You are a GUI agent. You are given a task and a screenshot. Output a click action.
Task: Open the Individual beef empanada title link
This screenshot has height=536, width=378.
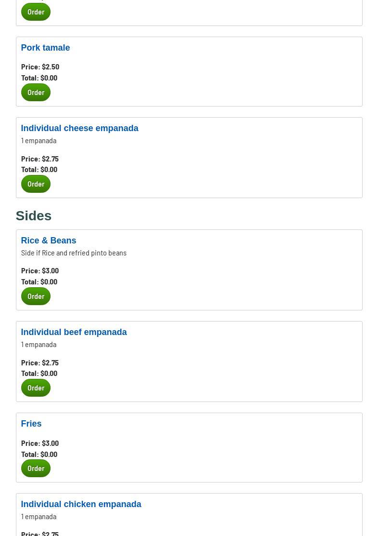[x=74, y=332]
